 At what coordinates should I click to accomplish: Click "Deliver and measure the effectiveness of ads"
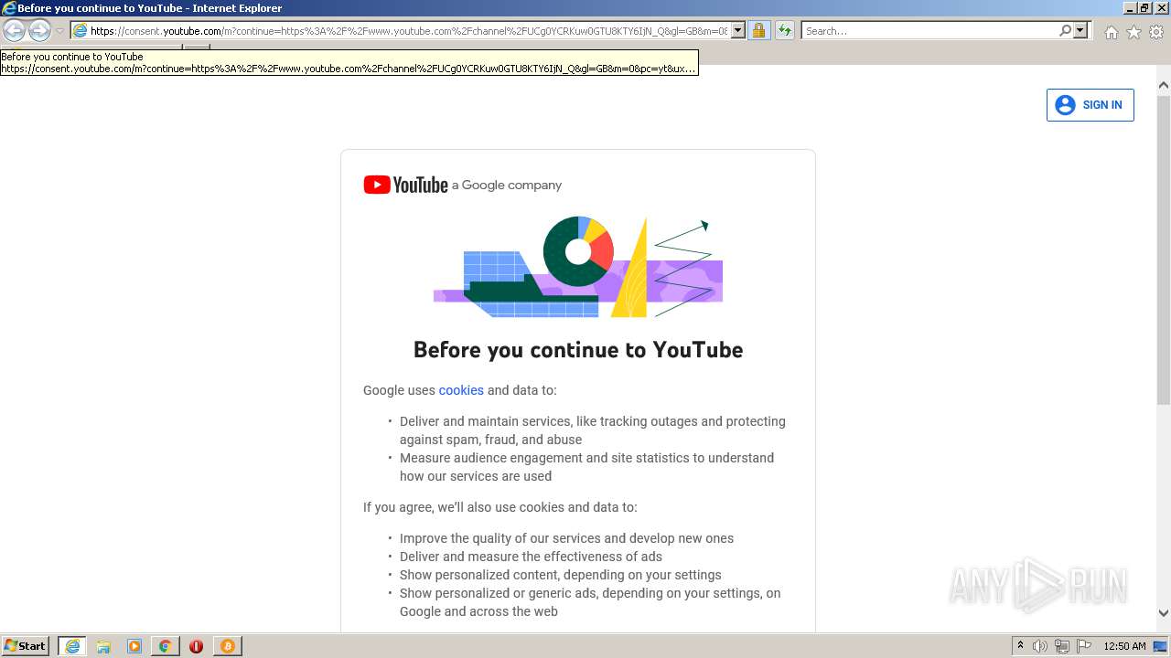pos(531,557)
